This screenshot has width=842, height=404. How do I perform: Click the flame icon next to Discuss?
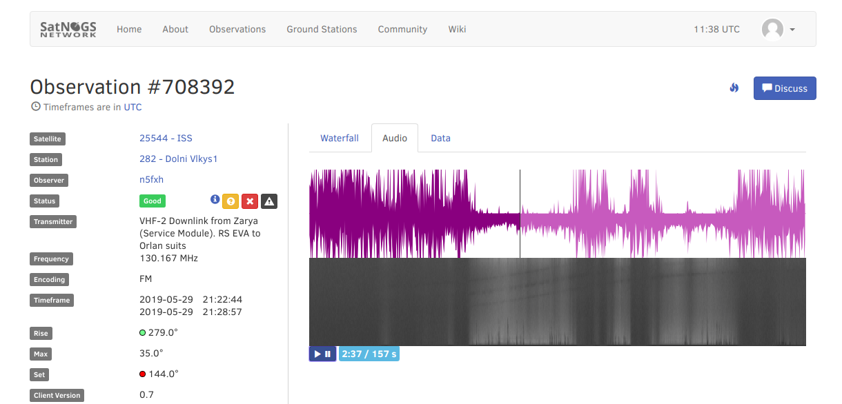[734, 88]
